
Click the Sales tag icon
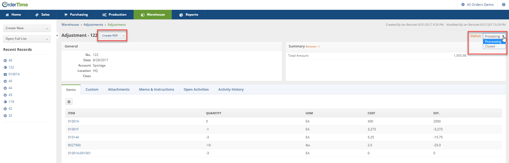click(x=37, y=15)
